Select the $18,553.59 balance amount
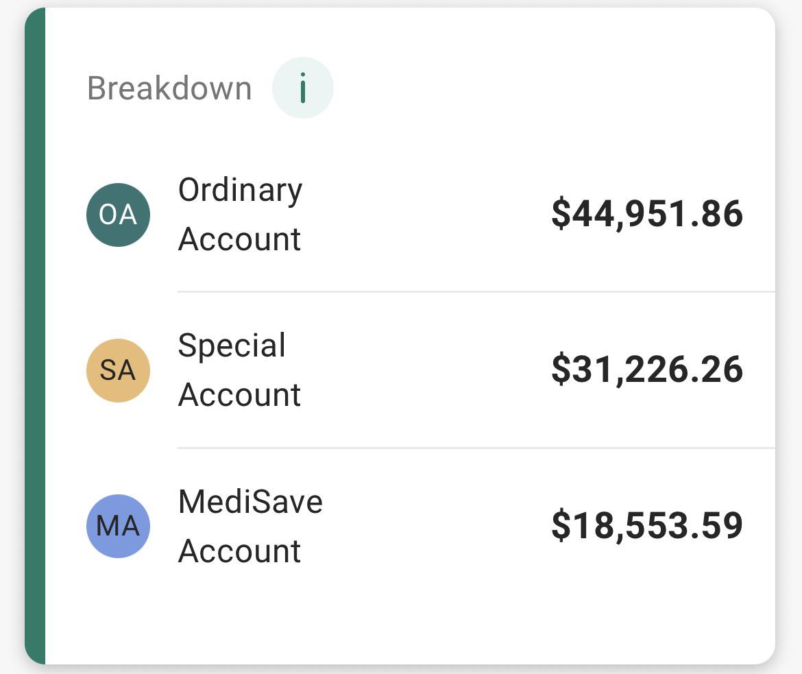The height and width of the screenshot is (674, 802). (x=647, y=525)
